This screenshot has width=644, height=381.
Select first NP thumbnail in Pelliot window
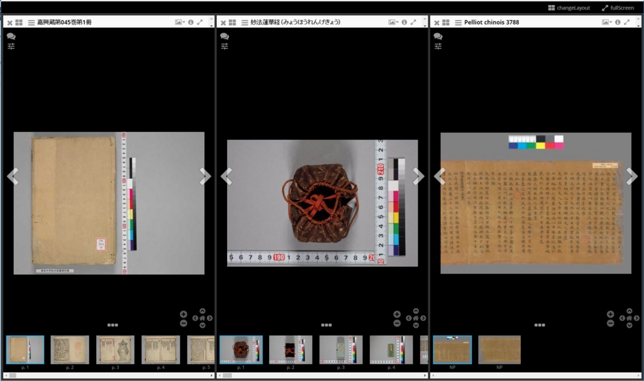tap(452, 350)
